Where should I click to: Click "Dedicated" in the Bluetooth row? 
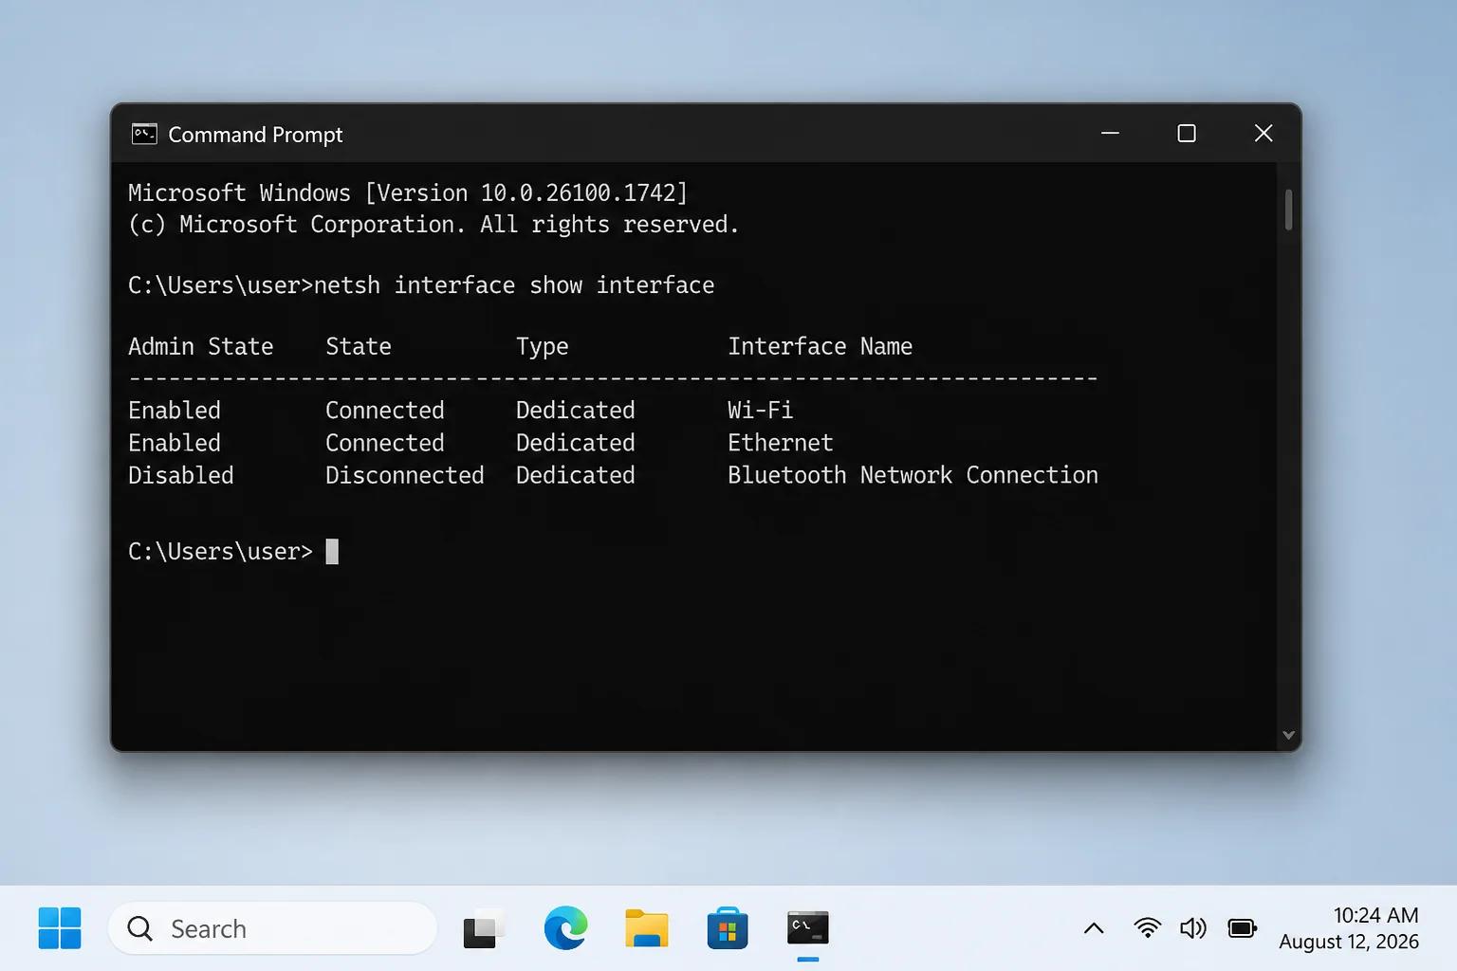tap(576, 475)
